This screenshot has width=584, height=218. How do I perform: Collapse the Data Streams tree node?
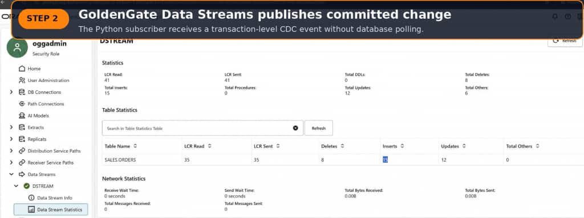pos(11,175)
